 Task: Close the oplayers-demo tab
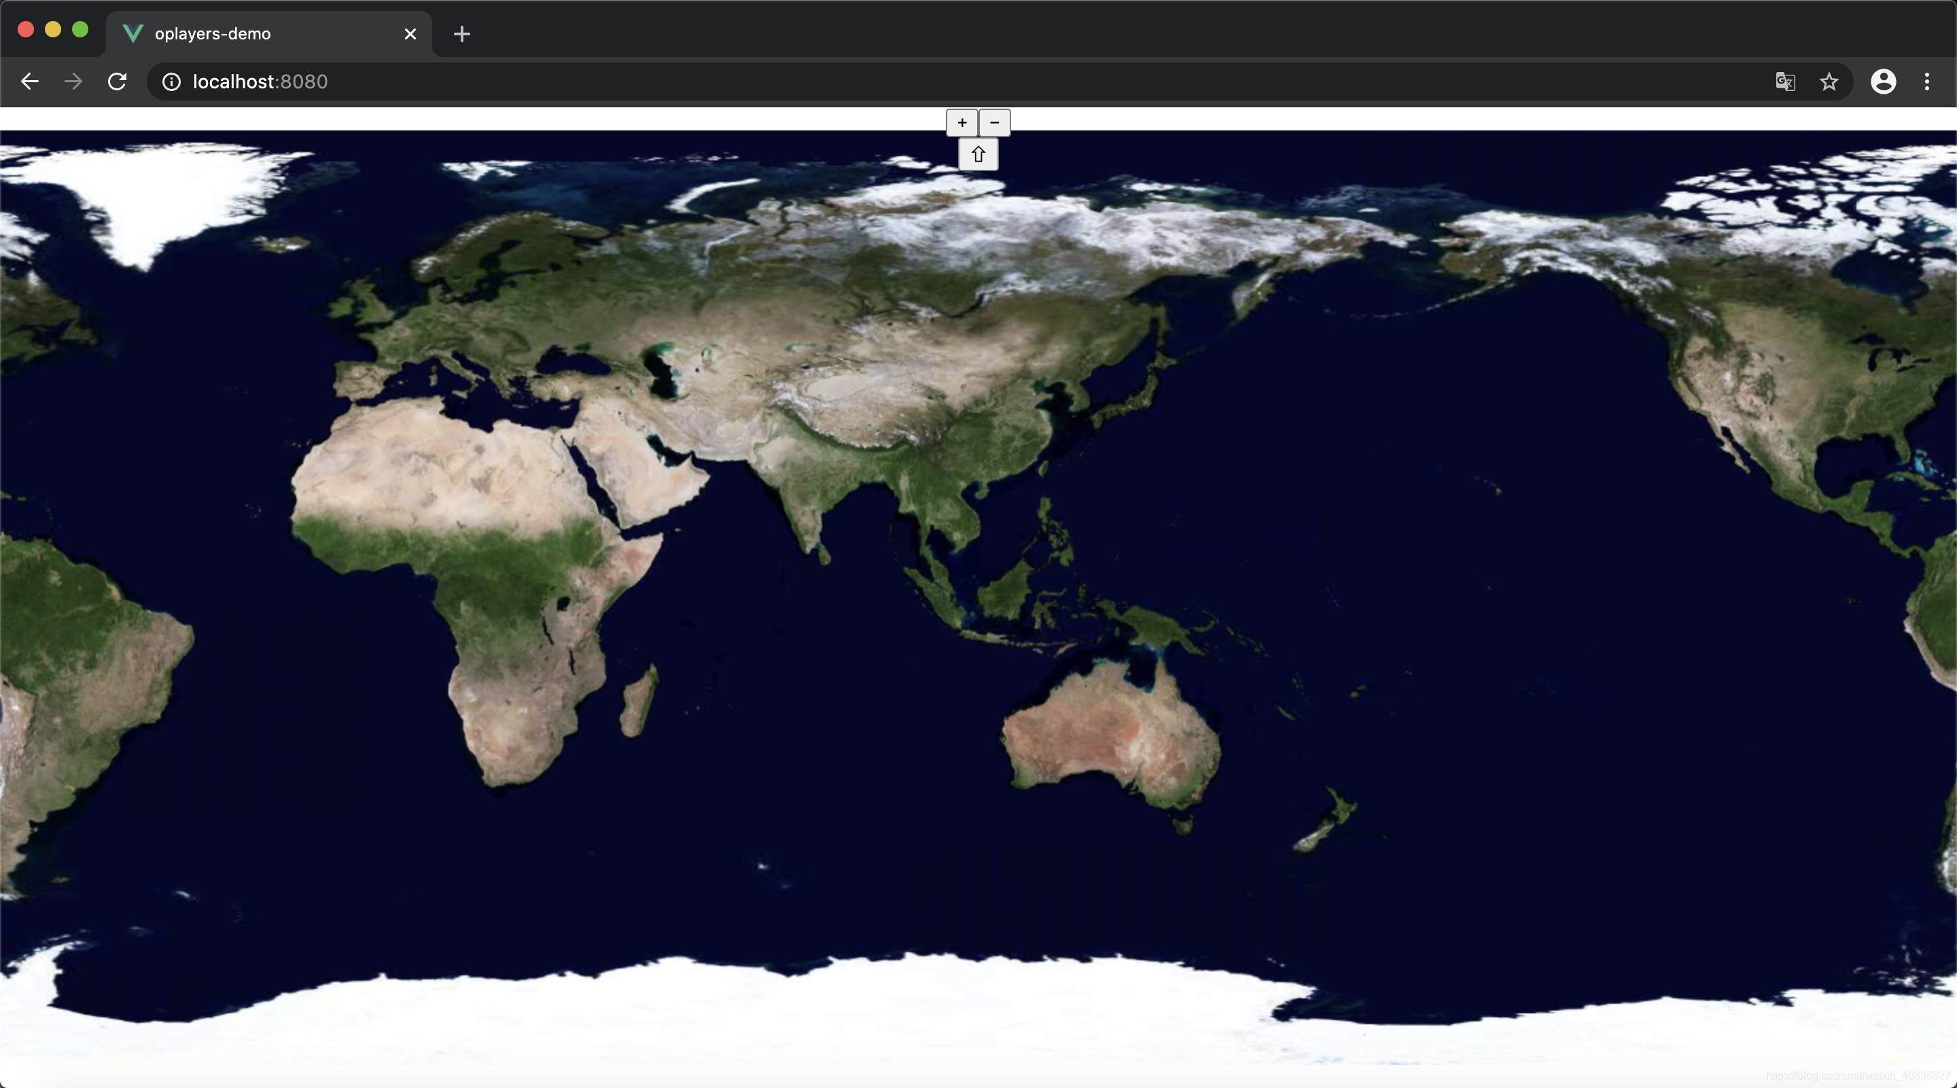(410, 34)
